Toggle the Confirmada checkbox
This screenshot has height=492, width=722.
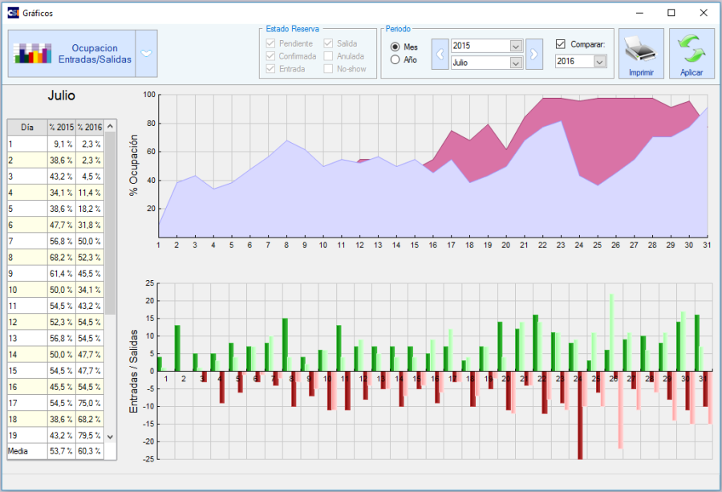(x=271, y=56)
